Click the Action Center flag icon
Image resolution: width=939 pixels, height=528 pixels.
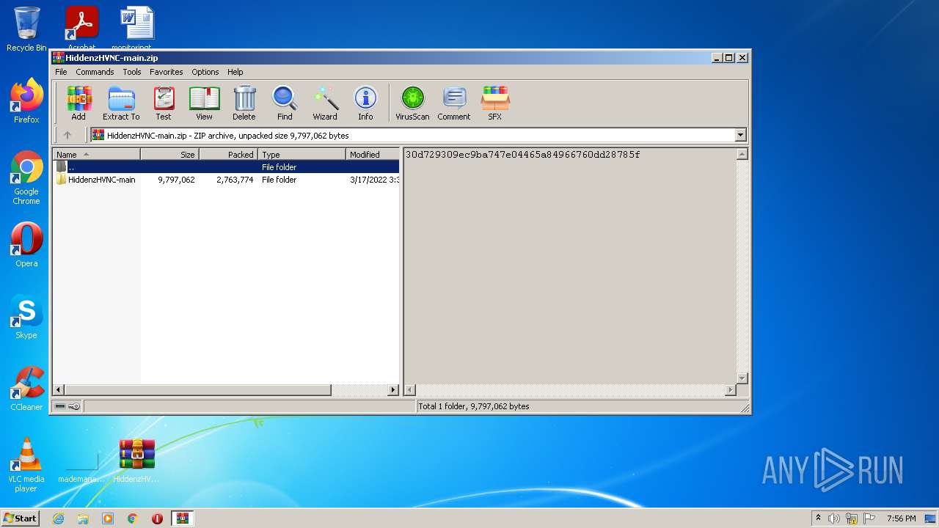pos(869,518)
